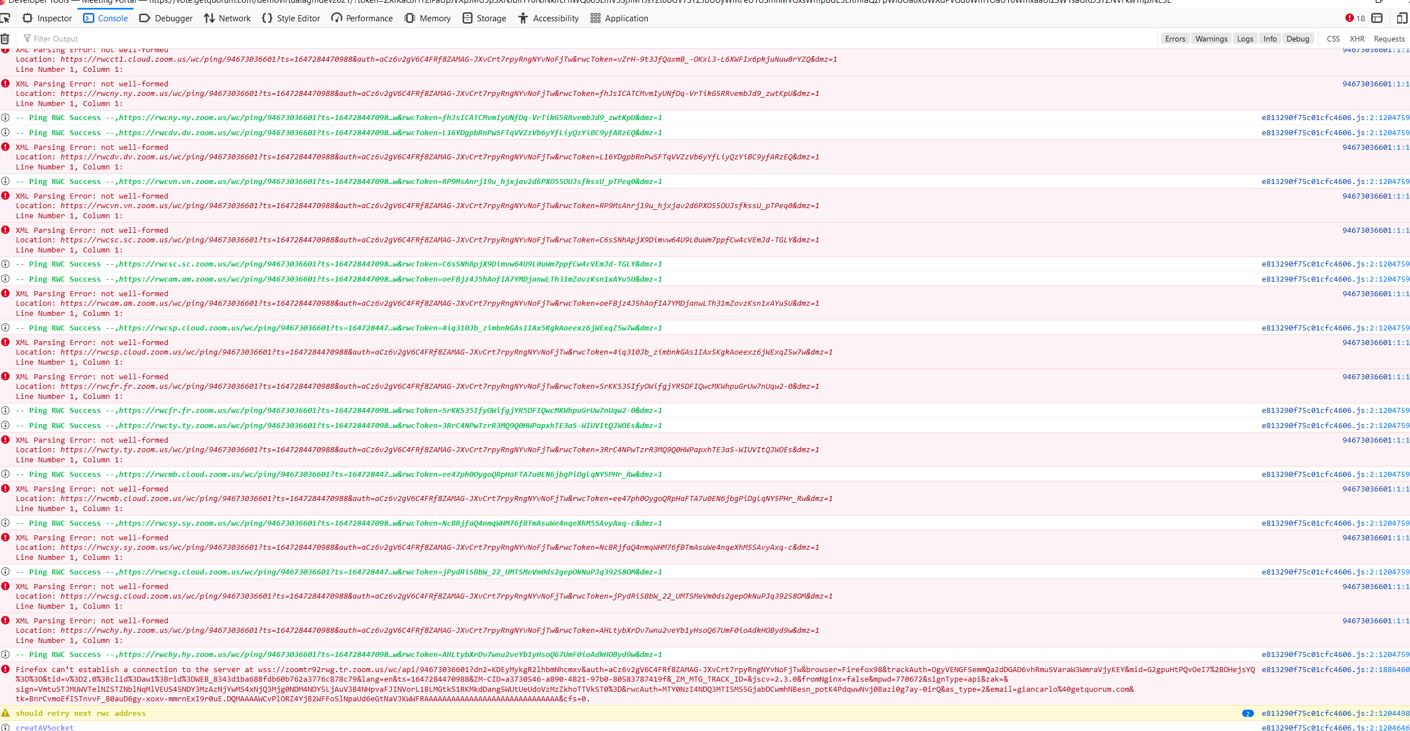The height and width of the screenshot is (731, 1410).
Task: Select iframe target frame icon
Action: [1377, 19]
